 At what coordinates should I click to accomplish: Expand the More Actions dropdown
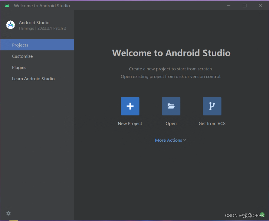[171, 140]
